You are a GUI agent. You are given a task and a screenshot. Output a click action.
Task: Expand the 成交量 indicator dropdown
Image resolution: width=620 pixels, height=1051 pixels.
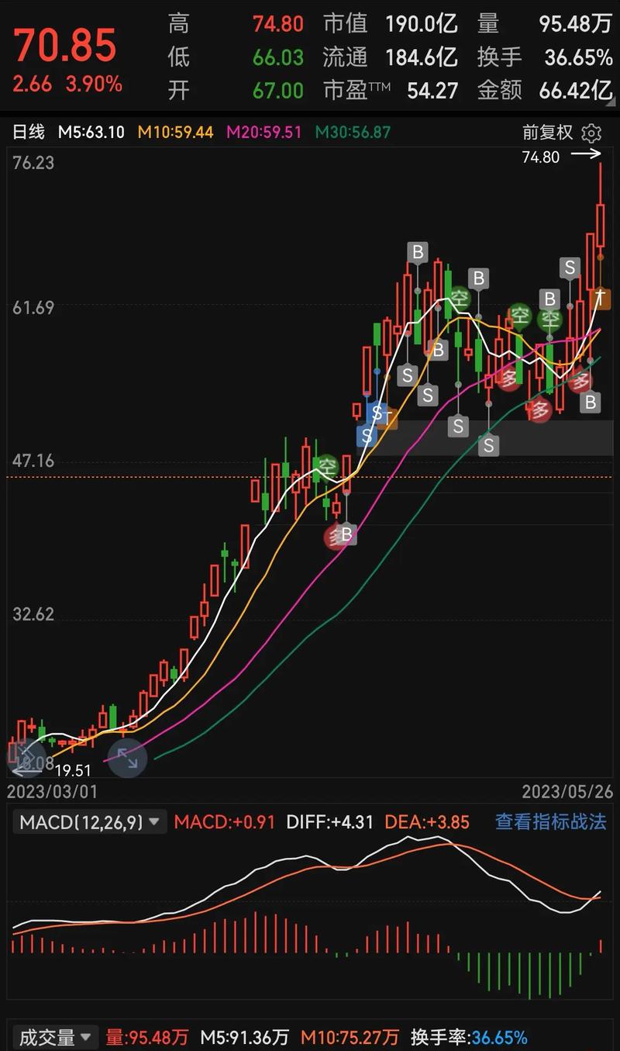click(56, 1037)
